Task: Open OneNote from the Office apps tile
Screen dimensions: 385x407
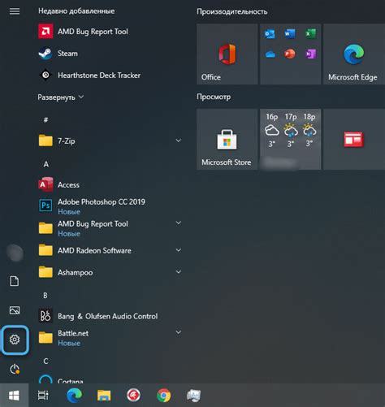Action: pyautogui.click(x=310, y=54)
